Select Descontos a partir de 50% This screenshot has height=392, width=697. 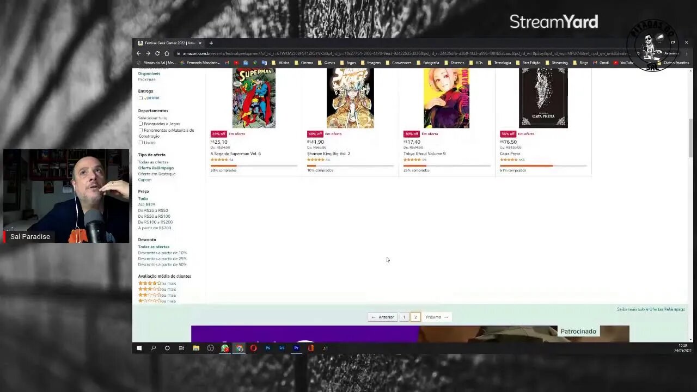pos(162,265)
